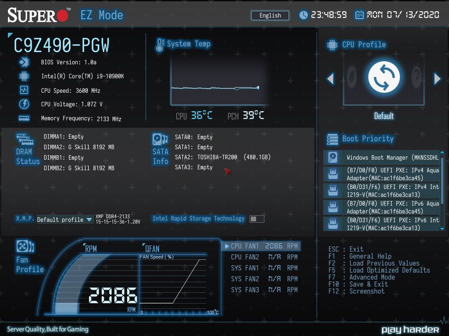
Task: Click the DIMMA2: G Skill 8192 MB entry
Action: point(79,147)
